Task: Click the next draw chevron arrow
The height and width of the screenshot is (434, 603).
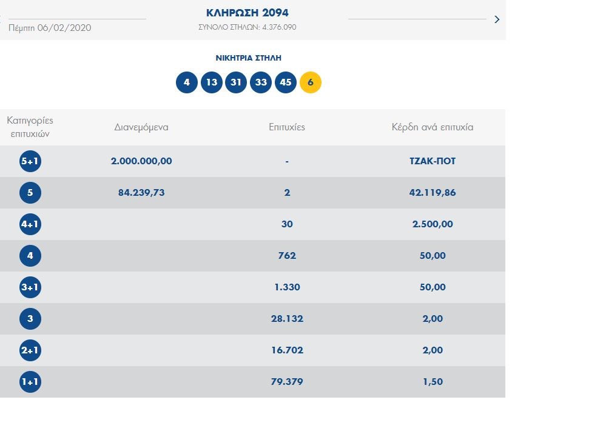Action: (497, 19)
